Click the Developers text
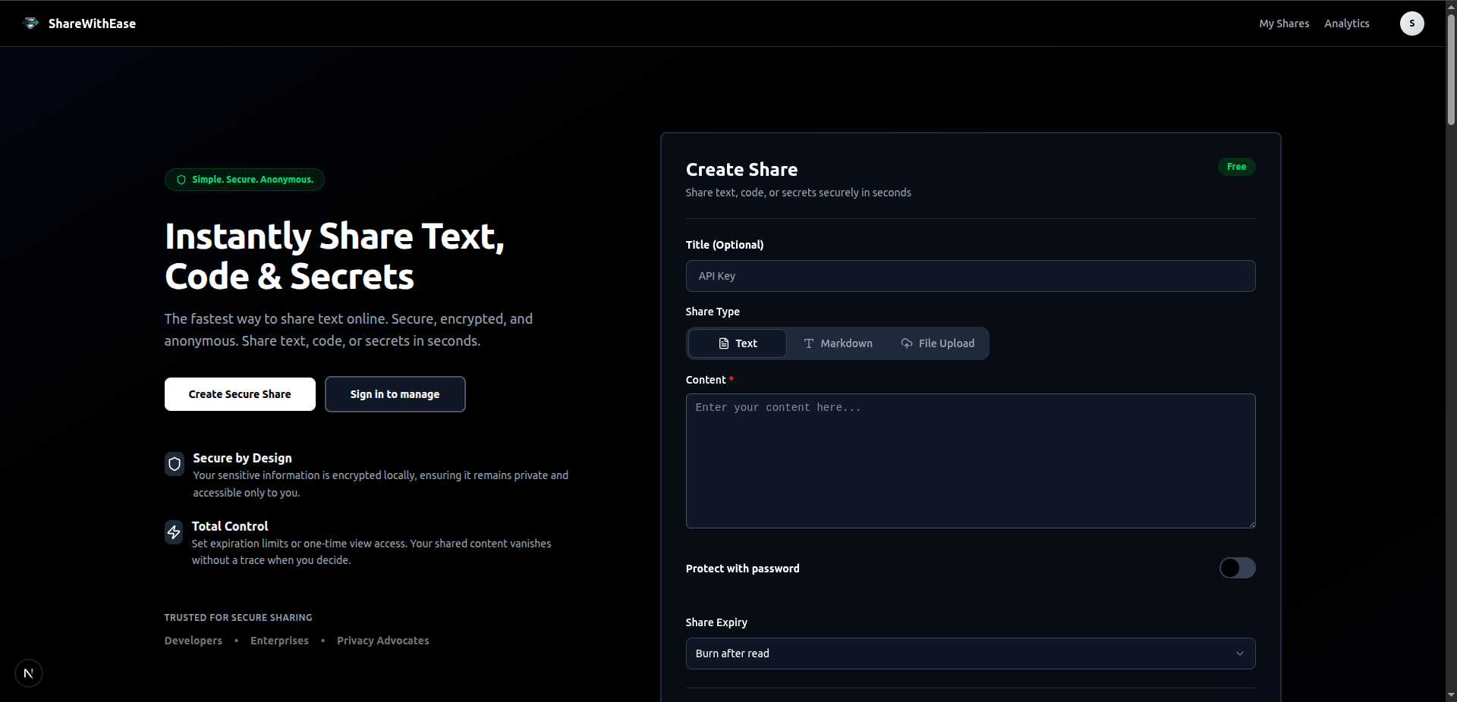This screenshot has height=702, width=1457. tap(194, 641)
